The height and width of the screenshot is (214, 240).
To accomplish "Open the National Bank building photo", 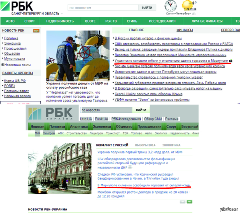I will coord(60,169).
